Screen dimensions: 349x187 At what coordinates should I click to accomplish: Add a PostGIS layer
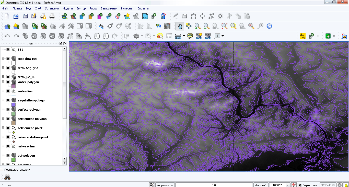coord(82,16)
